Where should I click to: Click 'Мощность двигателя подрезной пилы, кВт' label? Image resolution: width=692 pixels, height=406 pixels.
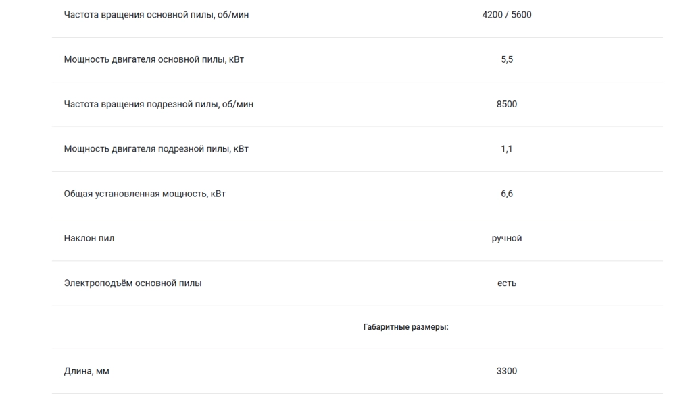pyautogui.click(x=156, y=149)
